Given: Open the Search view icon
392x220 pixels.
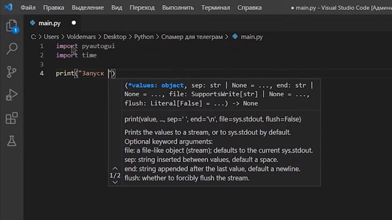Looking at the screenshot, I should click(x=12, y=49).
